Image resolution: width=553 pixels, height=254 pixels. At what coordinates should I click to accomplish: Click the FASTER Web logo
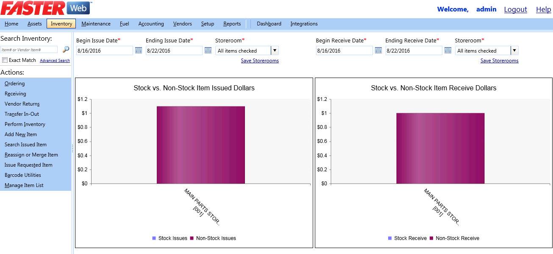point(46,8)
